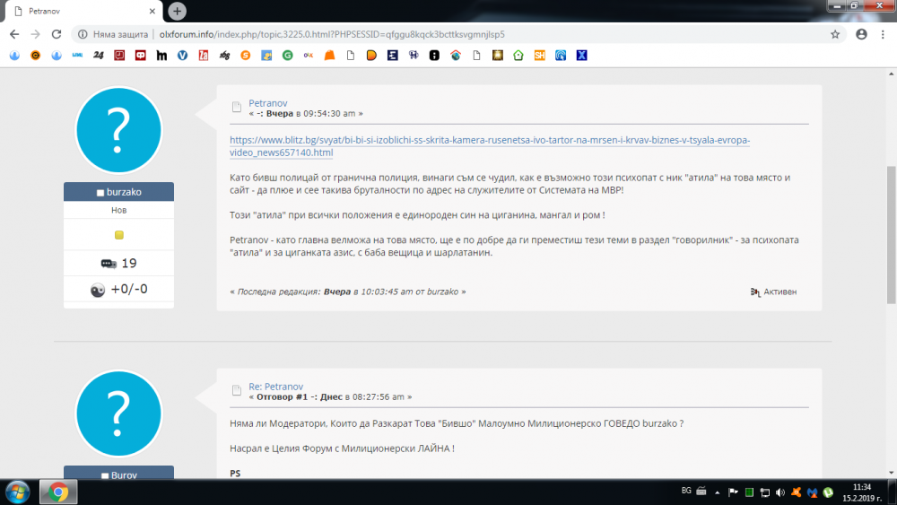Open the blue 'V' bookmark icon
This screenshot has width=897, height=505.
182,56
